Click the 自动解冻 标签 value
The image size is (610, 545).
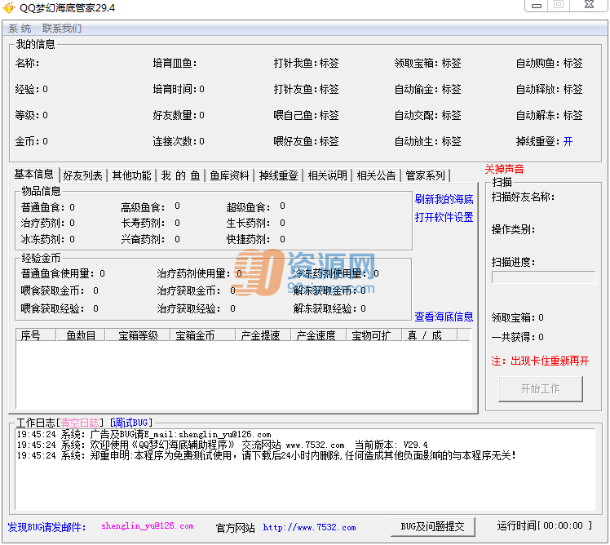tap(572, 115)
